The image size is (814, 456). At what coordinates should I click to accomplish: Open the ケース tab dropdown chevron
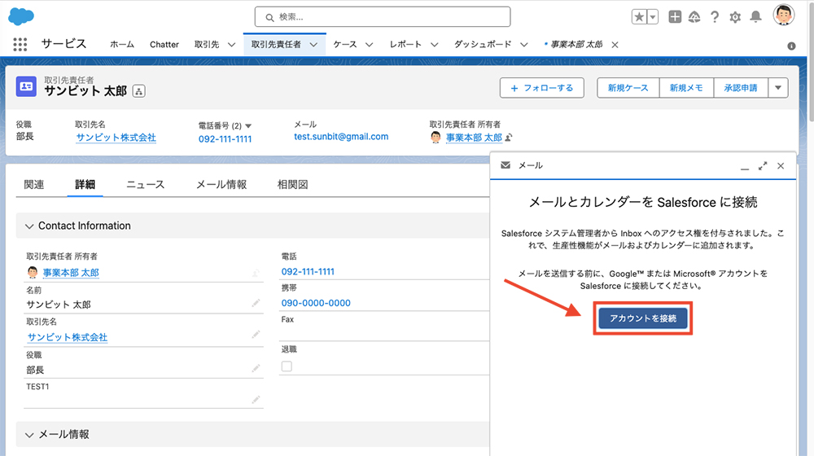[369, 45]
